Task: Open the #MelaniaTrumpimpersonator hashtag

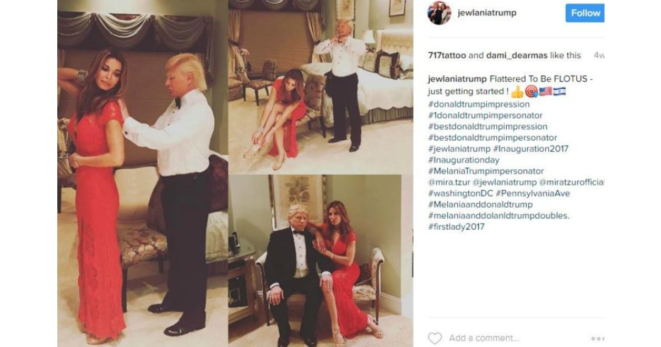Action: coord(486,171)
